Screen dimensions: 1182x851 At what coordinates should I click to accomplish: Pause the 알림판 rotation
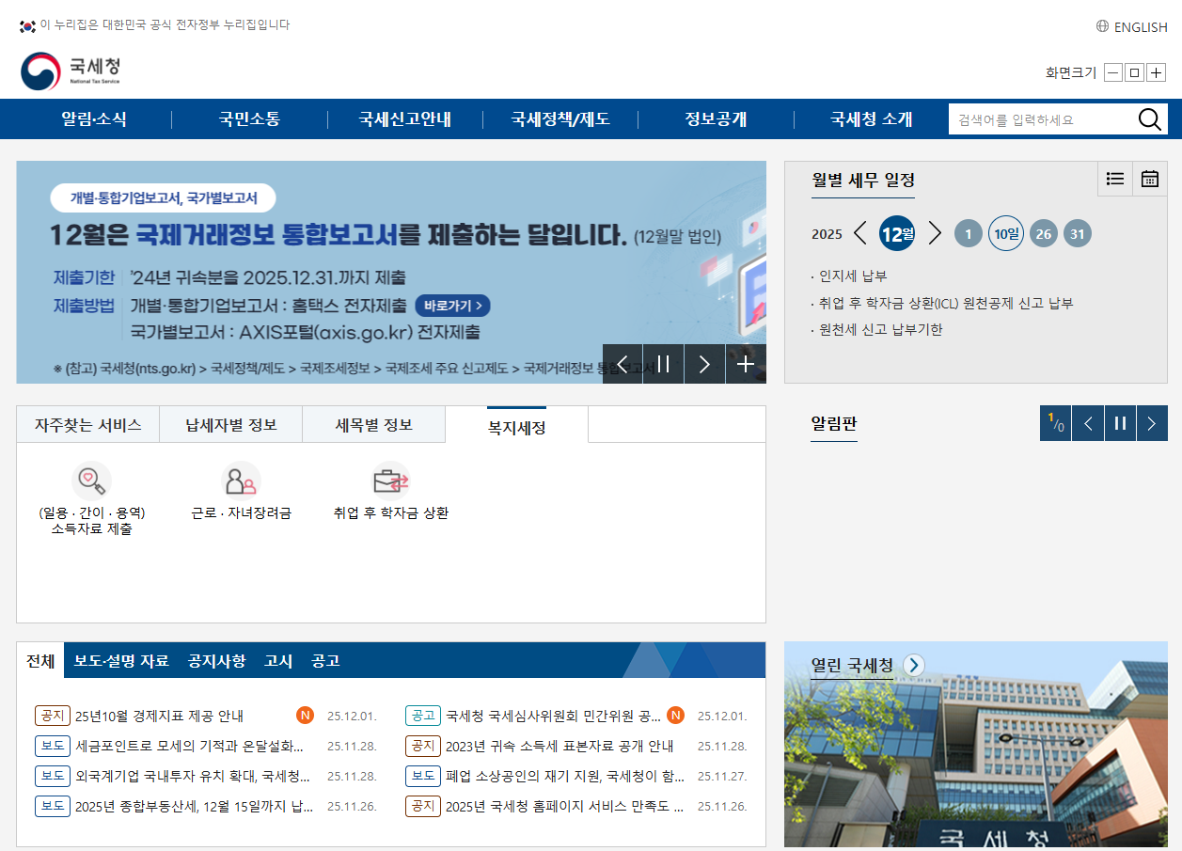[1119, 423]
